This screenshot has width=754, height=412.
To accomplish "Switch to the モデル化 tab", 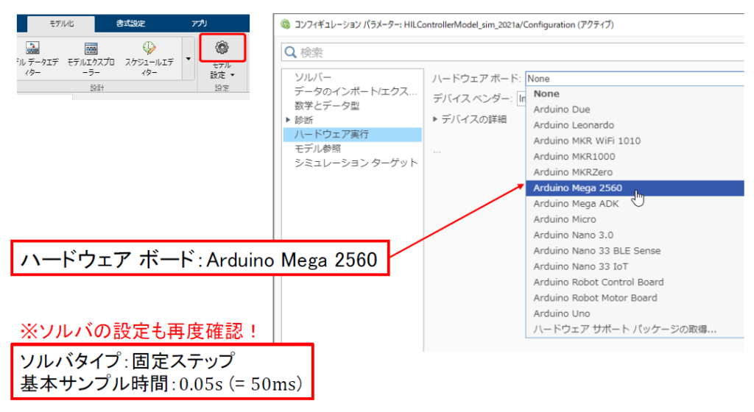I will (61, 23).
